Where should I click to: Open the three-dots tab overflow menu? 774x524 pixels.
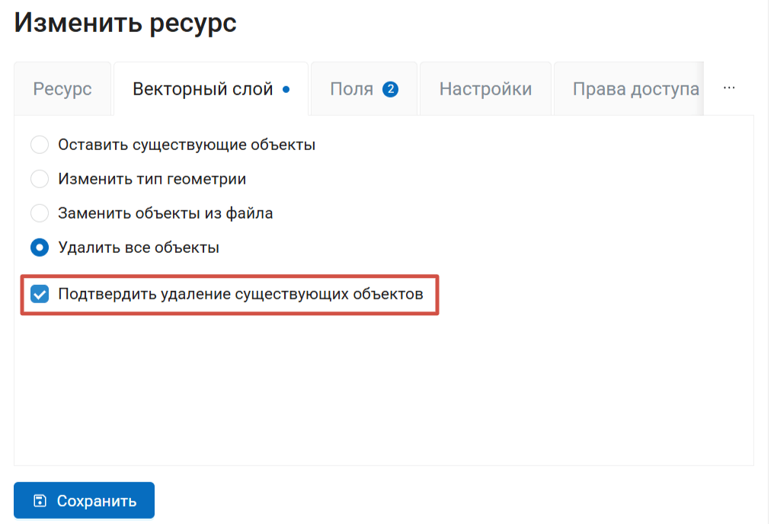(x=729, y=88)
